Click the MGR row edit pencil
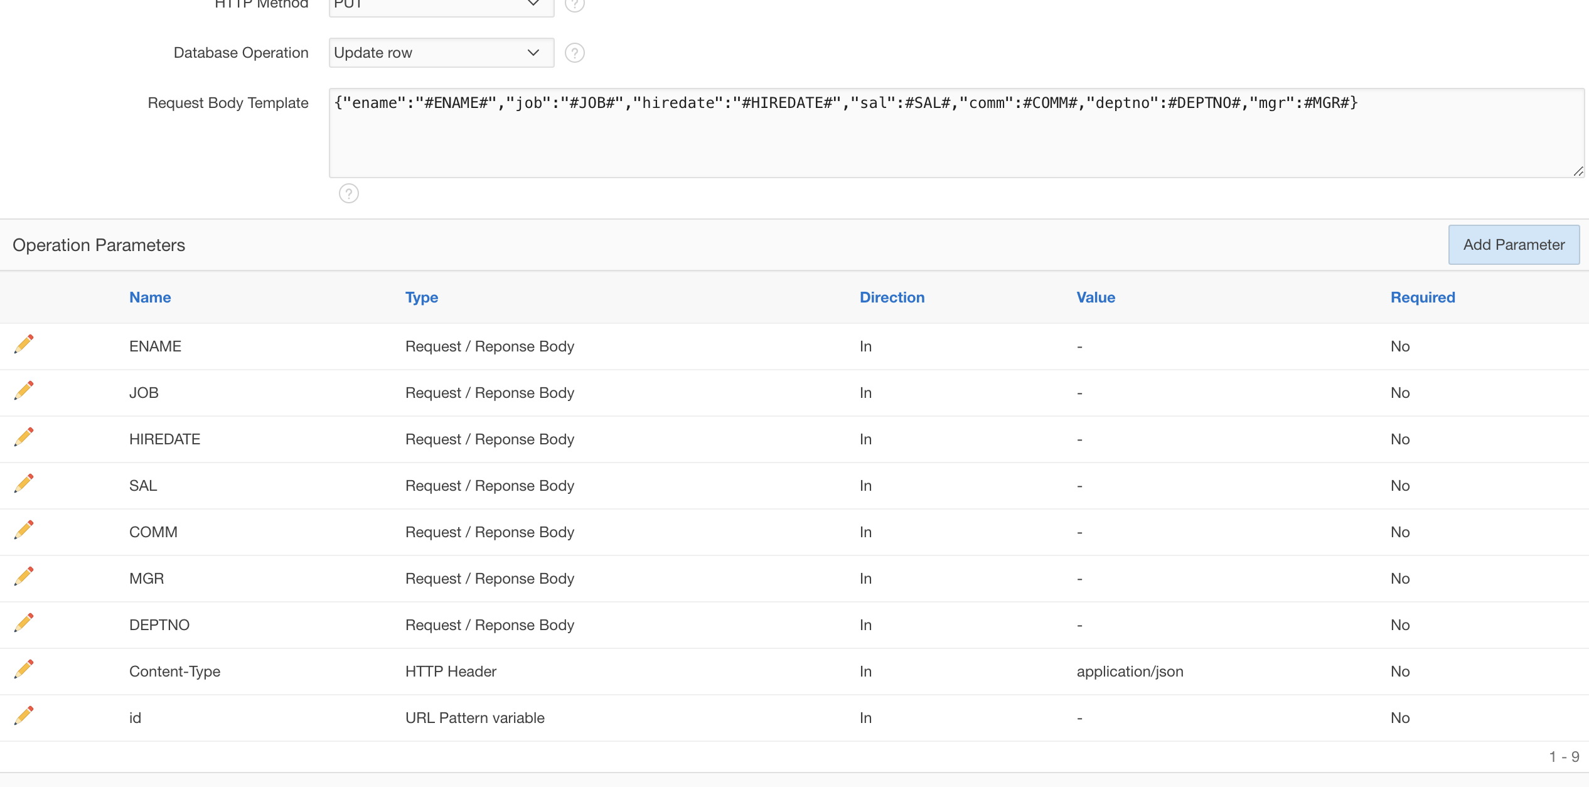1589x787 pixels. (24, 577)
